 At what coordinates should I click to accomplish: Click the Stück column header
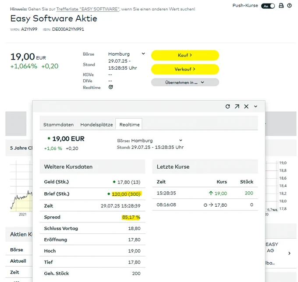pos(246,182)
